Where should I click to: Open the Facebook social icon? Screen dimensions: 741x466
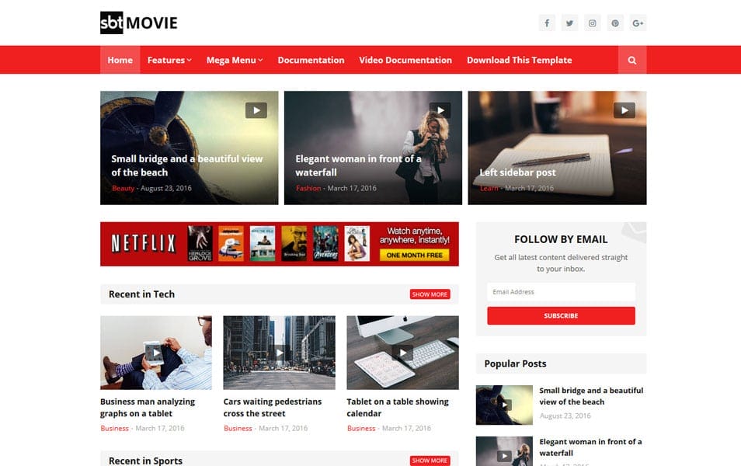[547, 23]
